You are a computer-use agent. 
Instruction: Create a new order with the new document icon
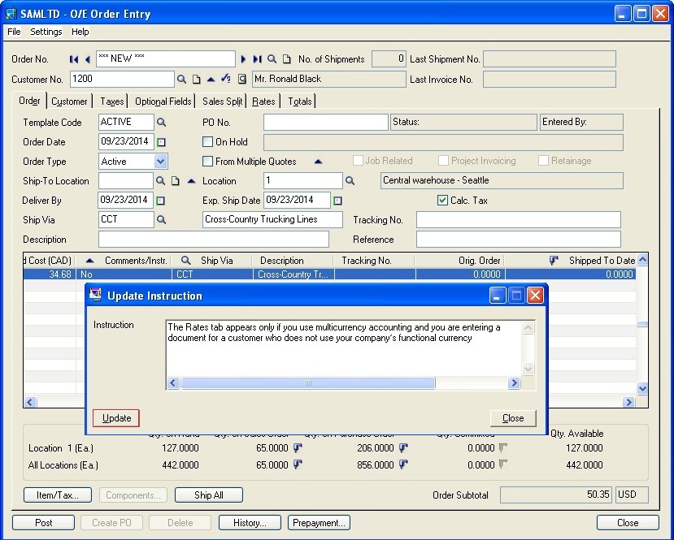(287, 58)
